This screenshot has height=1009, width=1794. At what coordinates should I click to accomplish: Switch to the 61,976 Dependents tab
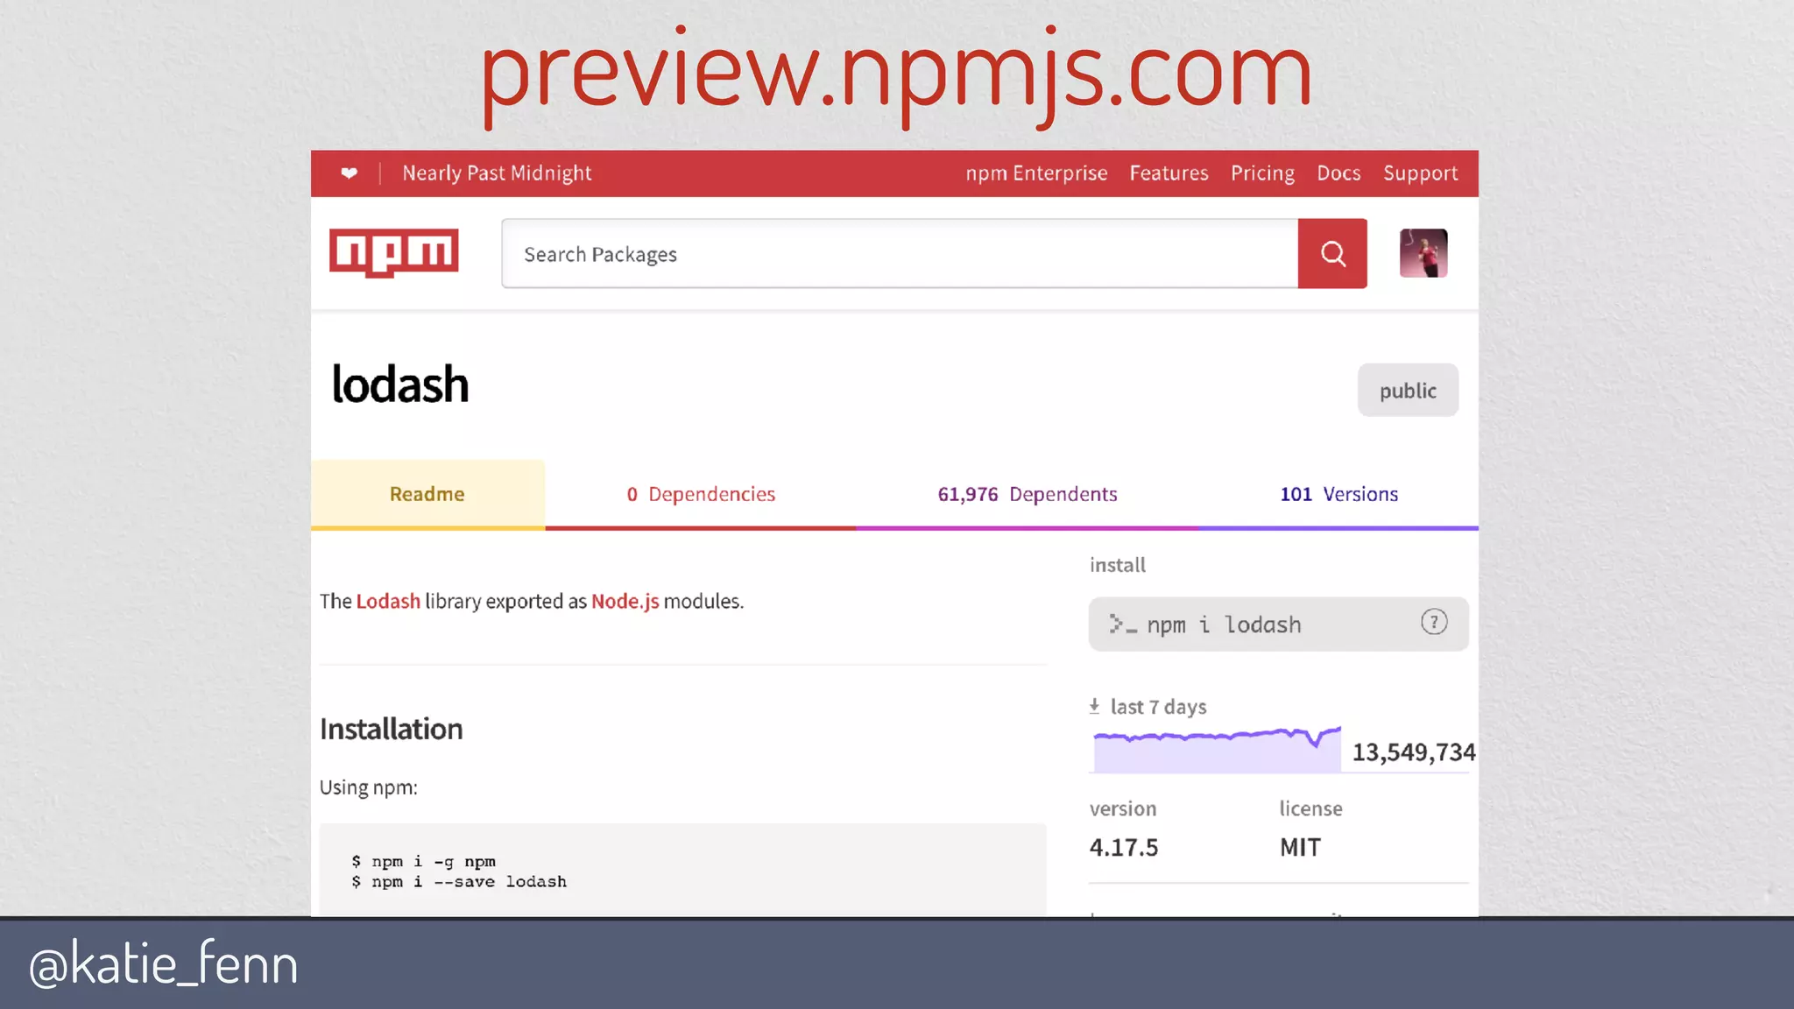point(1028,494)
